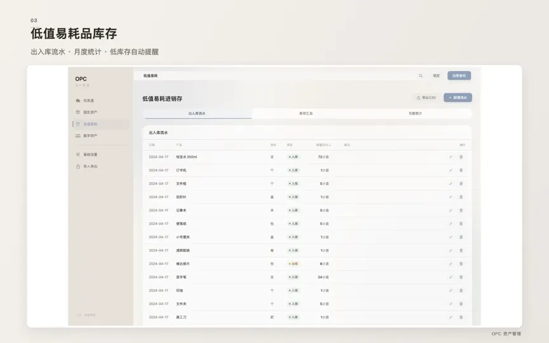Switch to the 出入库流水 tab
Viewport: 549px width, 343px height.
point(197,114)
